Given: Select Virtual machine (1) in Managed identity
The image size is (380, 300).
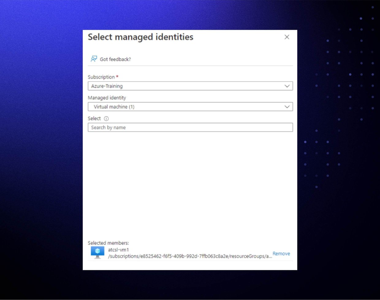Looking at the screenshot, I should click(x=190, y=107).
